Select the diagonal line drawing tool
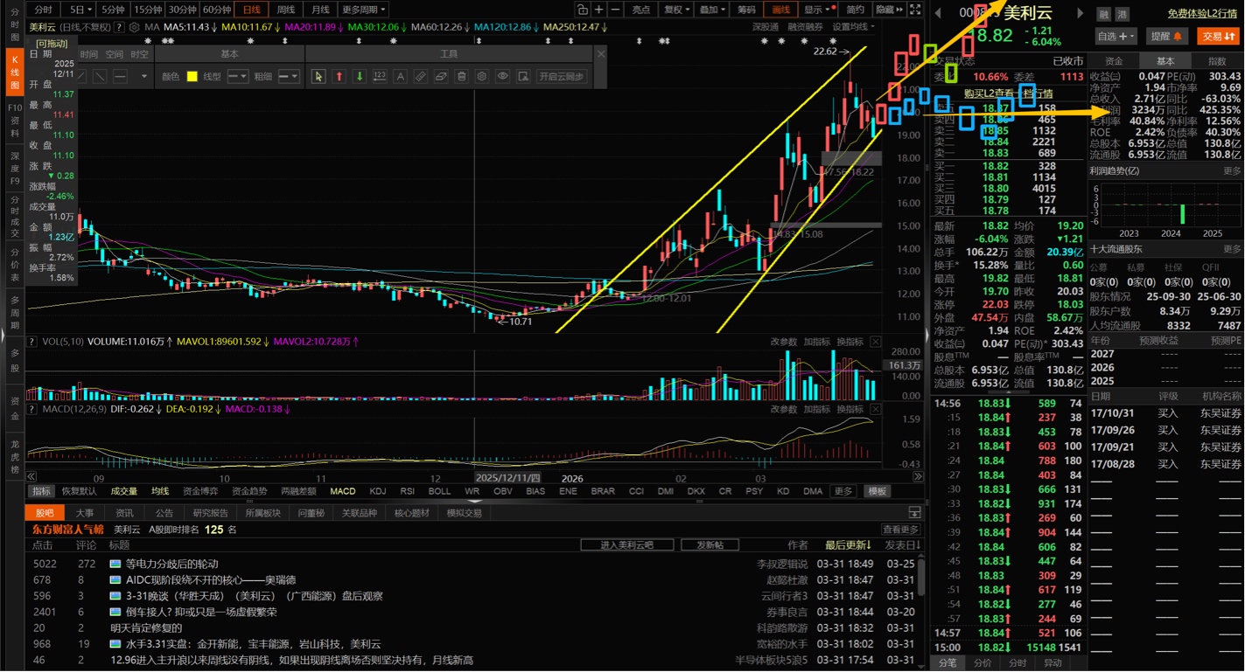 (101, 77)
